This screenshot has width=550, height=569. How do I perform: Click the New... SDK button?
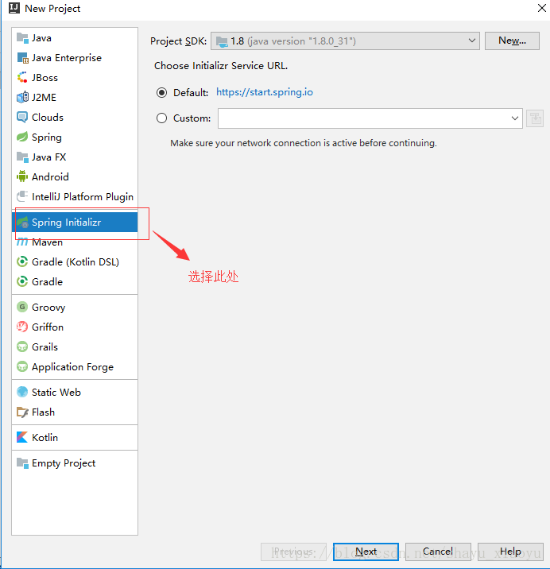pyautogui.click(x=512, y=41)
